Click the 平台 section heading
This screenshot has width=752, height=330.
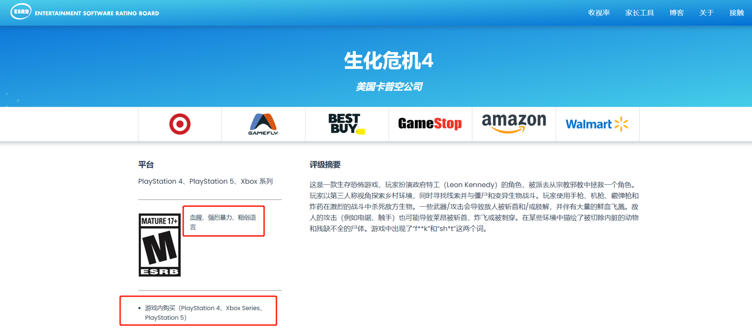pos(146,164)
